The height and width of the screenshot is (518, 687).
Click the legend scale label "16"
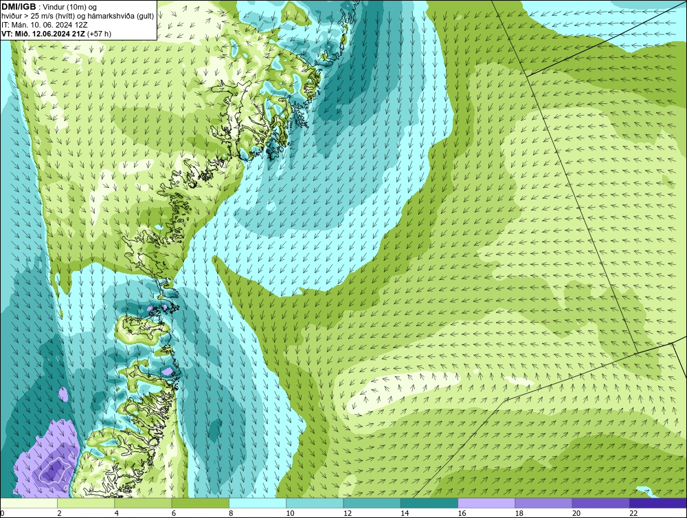point(462,513)
